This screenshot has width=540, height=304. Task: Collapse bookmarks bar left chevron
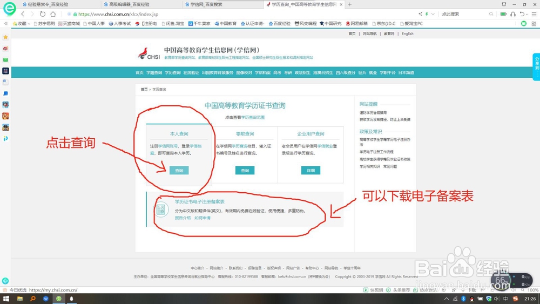coord(6,24)
